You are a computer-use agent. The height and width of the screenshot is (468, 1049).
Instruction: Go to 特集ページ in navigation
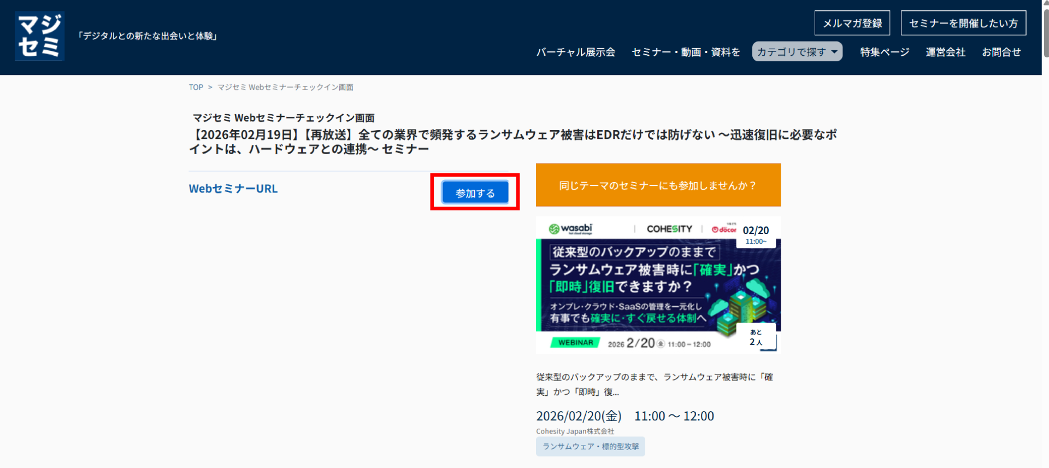point(884,52)
